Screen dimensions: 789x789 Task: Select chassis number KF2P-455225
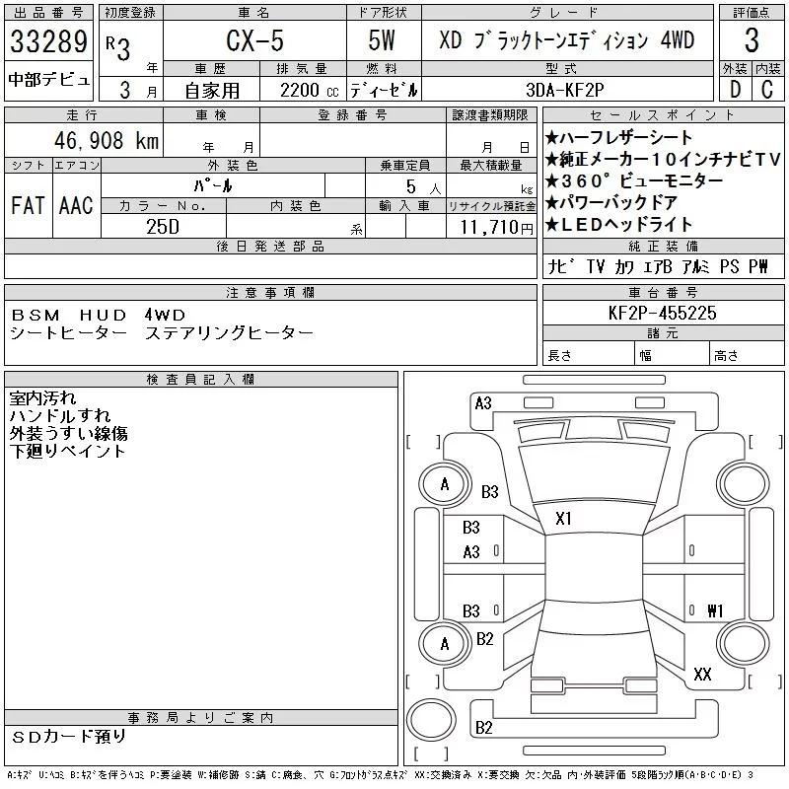pos(663,313)
